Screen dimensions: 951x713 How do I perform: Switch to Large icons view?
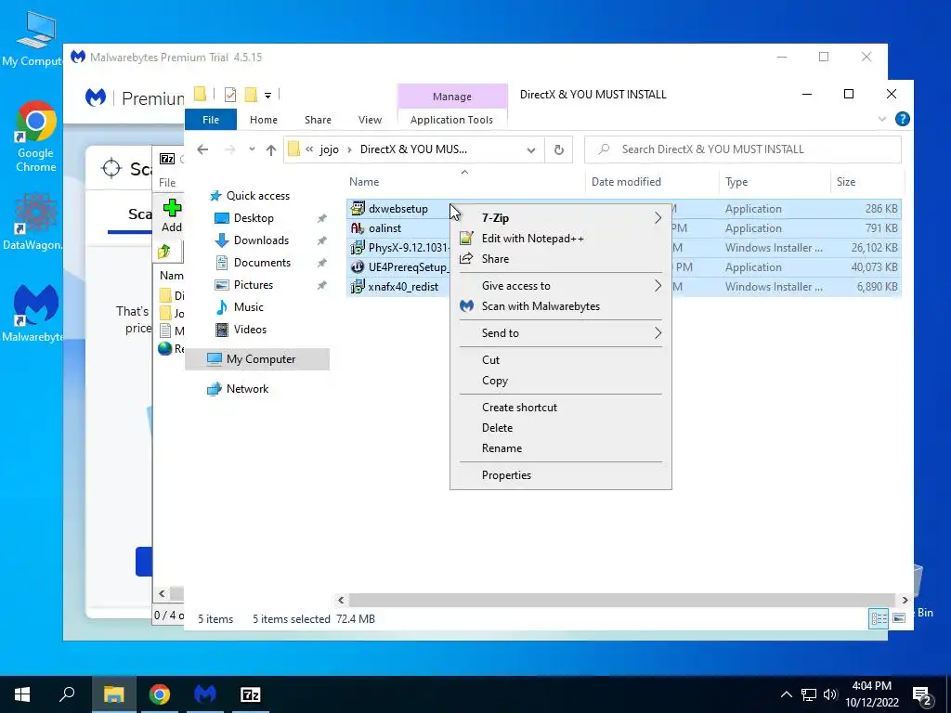point(899,618)
